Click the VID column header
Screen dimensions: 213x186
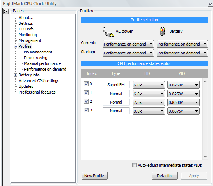tap(182, 73)
